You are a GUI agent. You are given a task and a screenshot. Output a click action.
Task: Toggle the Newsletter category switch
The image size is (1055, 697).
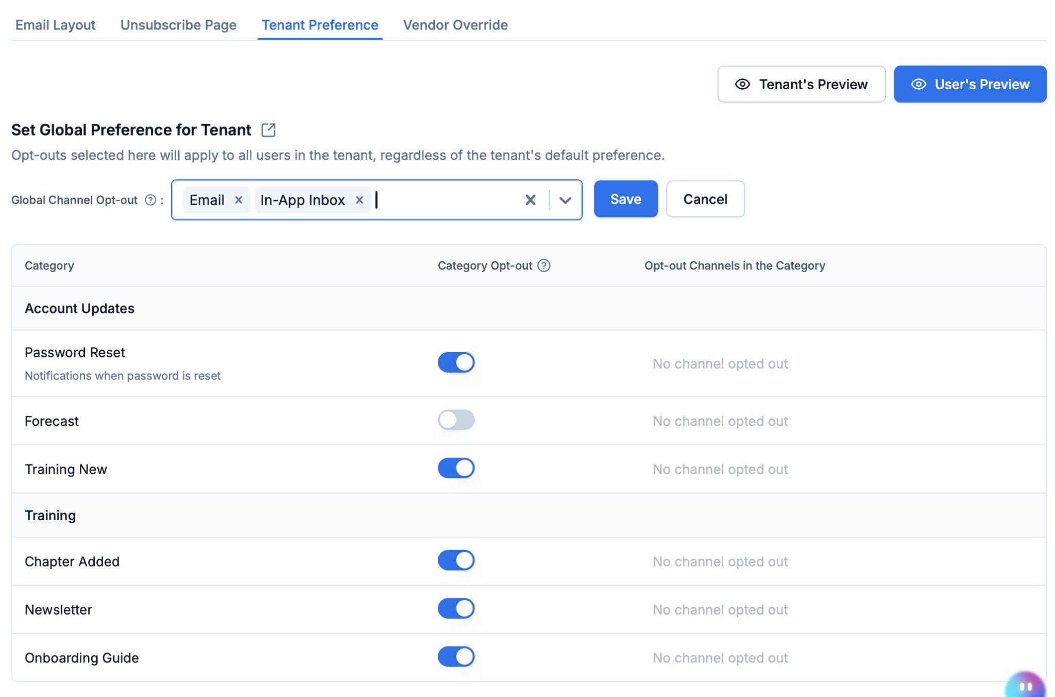tap(456, 608)
